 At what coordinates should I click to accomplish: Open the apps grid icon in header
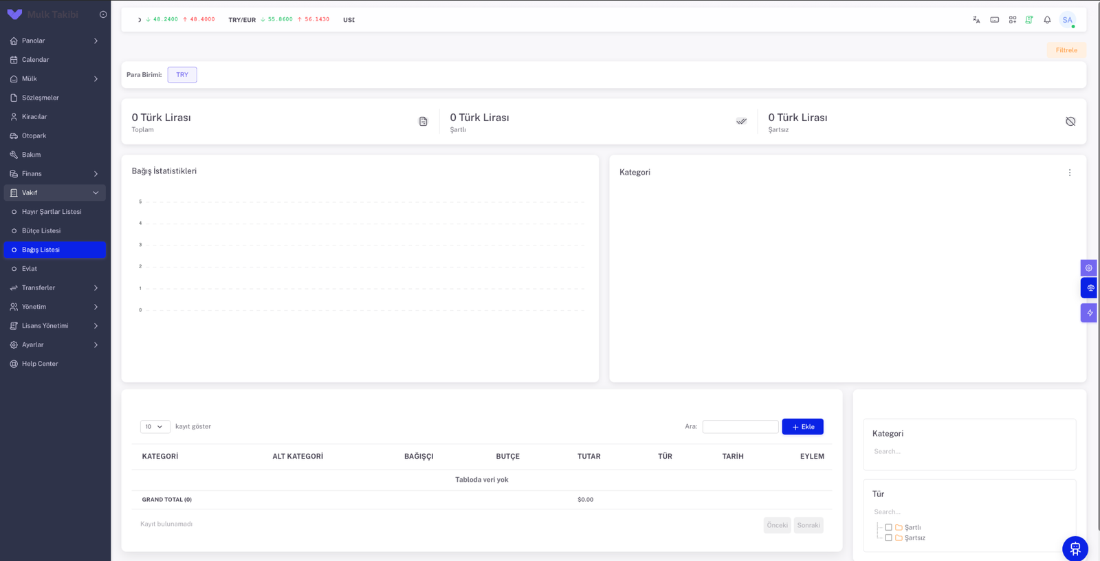tap(1013, 20)
